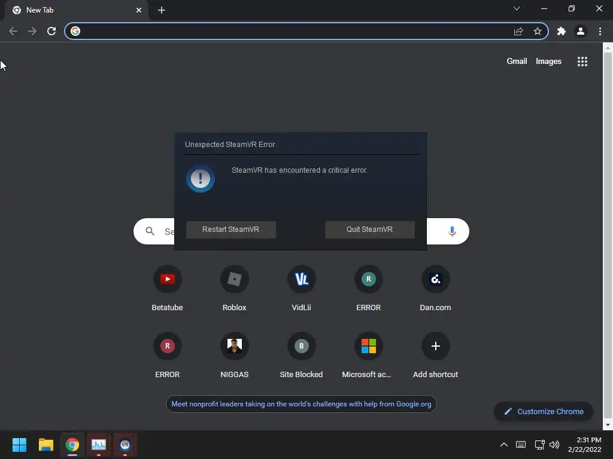Open network status tray icon
Screen dimensions: 613x459
click(539, 445)
